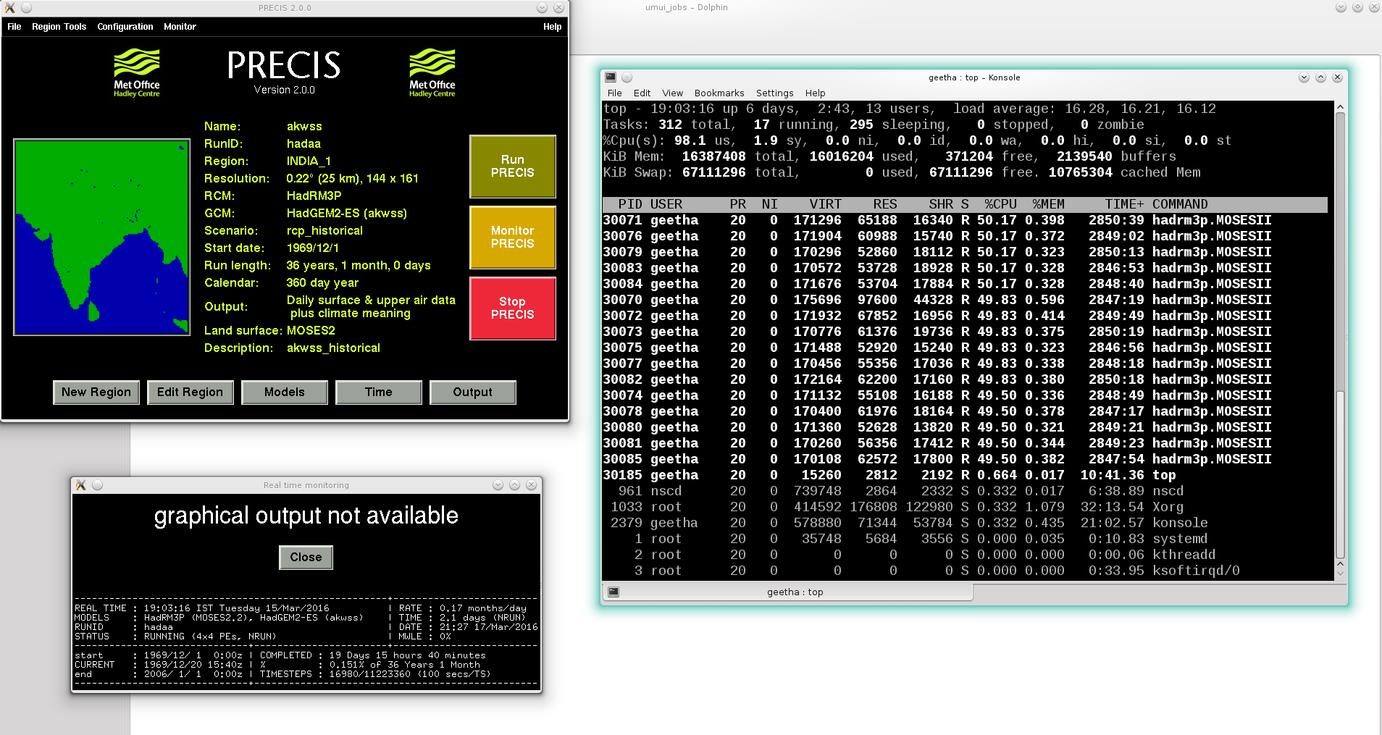Image resolution: width=1382 pixels, height=735 pixels.
Task: Click the COMMAND column header in top
Action: tap(1180, 204)
